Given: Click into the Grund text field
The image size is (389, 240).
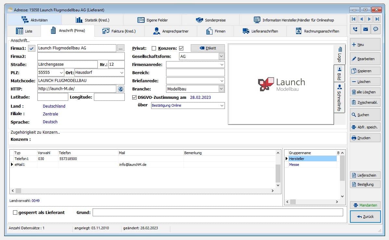Looking at the screenshot, I should coord(217,212).
